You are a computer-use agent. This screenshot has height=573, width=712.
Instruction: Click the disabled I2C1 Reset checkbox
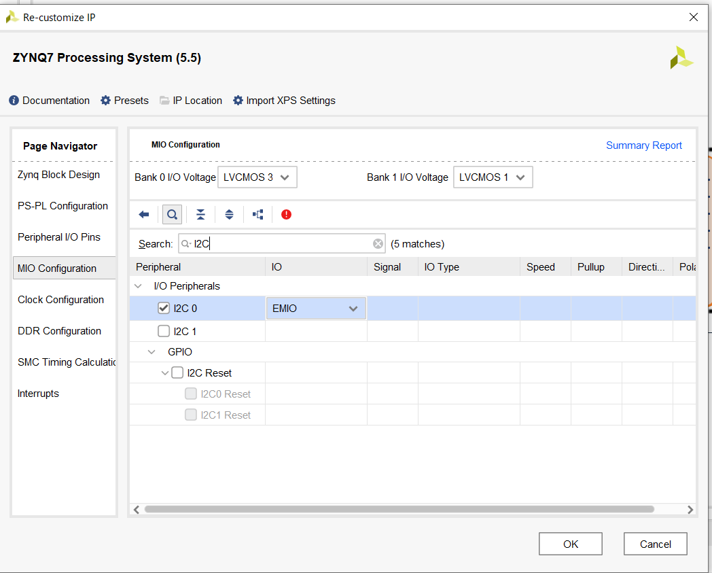[x=191, y=415]
